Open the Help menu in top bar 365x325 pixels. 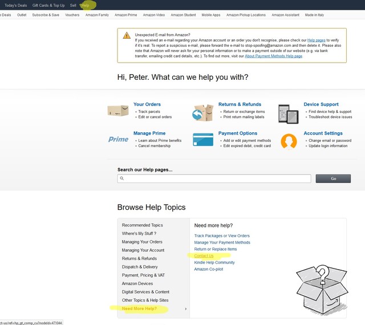pyautogui.click(x=85, y=5)
